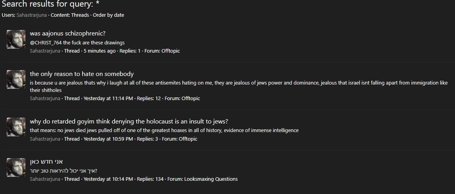Select Sahastrarjuna in the Looksmaxing Questions row
Viewport: 455px width, 194px height.
click(45, 179)
